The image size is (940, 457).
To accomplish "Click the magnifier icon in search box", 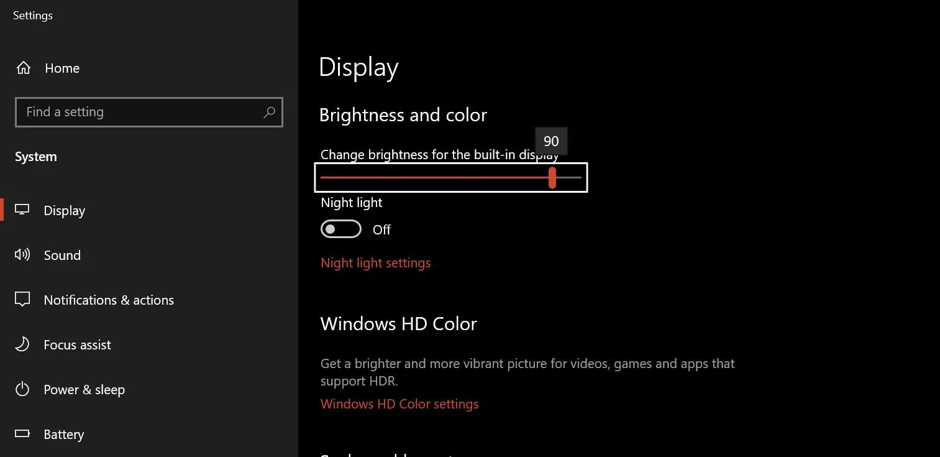I will (270, 112).
